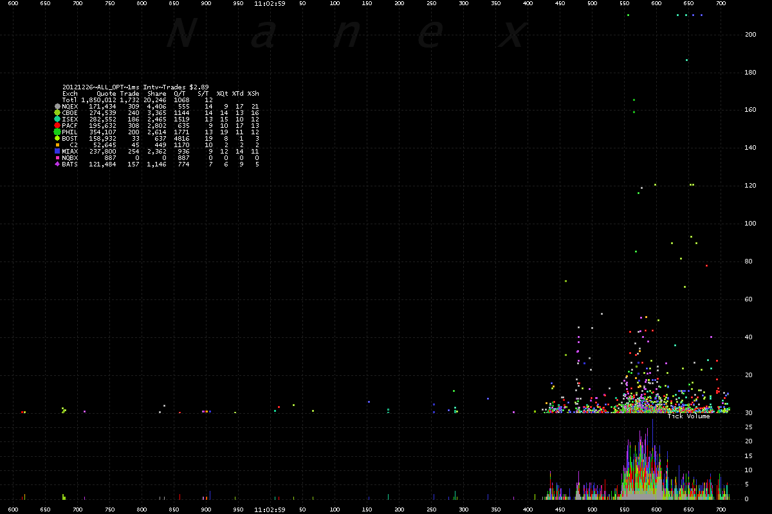Click the 'Q/T' column header
The height and width of the screenshot is (514, 772).
179,93
